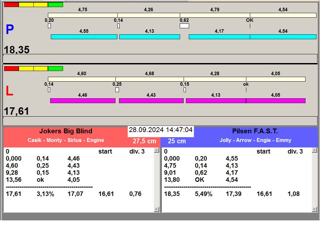Click the 25 cm jump height label
Image resolution: width=320 pixels, height=230 pixels.
177,141
